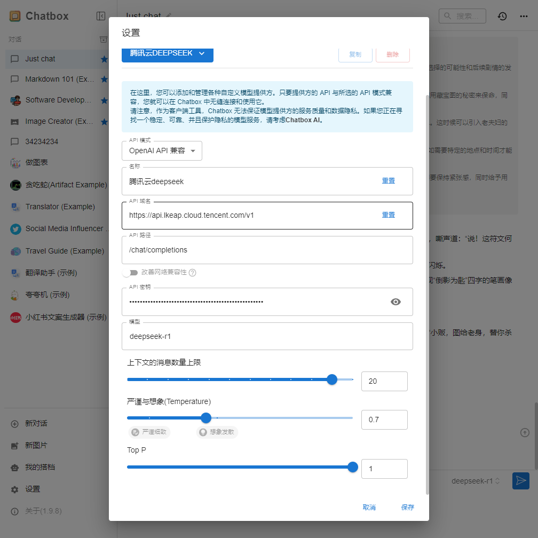Click the send message arrow button

[521, 481]
